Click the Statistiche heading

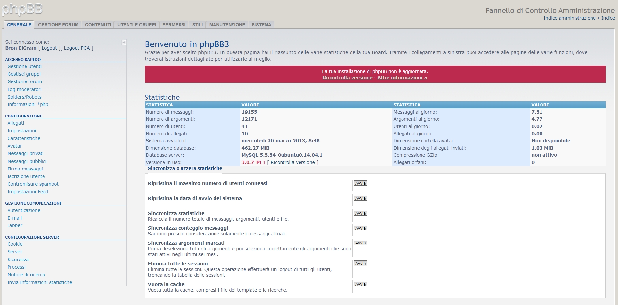pos(162,97)
